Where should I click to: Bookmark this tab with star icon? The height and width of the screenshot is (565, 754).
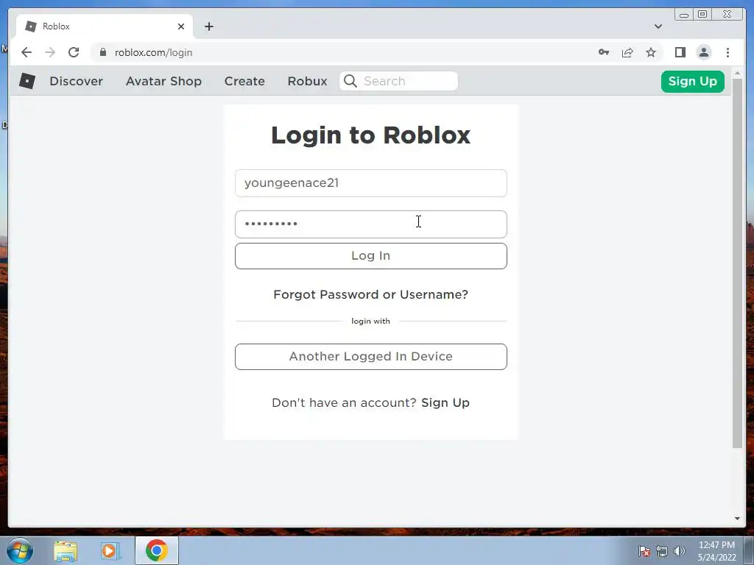coord(651,52)
